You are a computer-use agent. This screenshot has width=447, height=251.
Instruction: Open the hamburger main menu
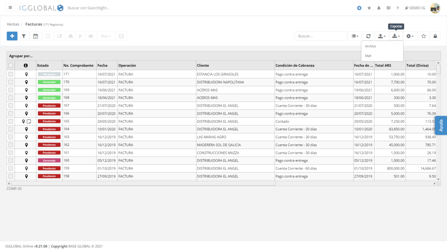(x=10, y=8)
